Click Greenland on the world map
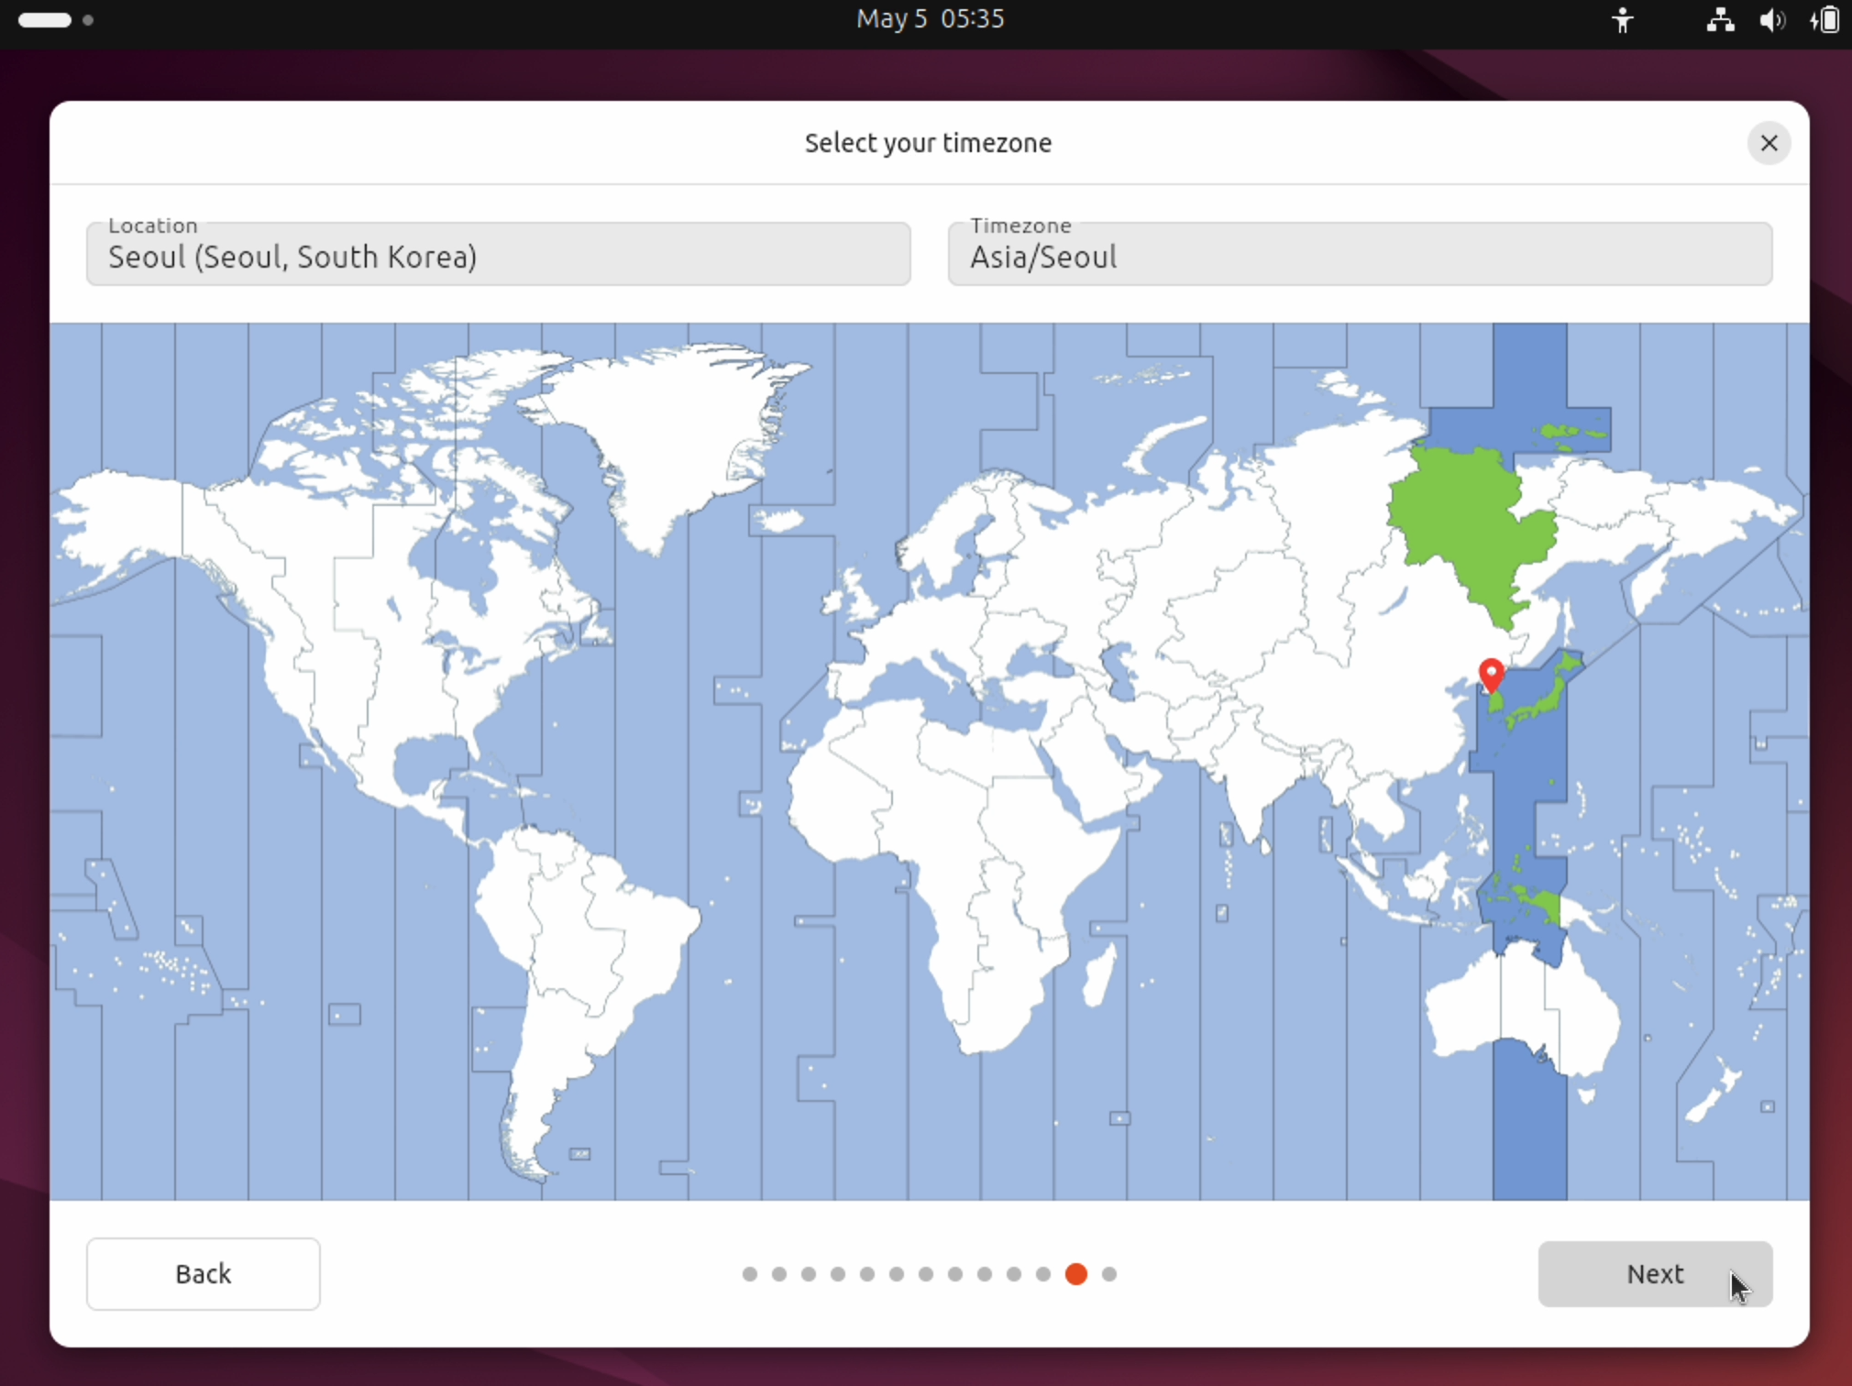This screenshot has width=1852, height=1386. (669, 431)
